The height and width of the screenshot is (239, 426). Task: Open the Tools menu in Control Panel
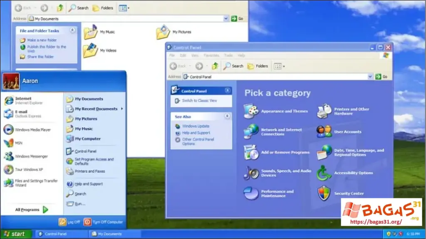[x=228, y=55]
